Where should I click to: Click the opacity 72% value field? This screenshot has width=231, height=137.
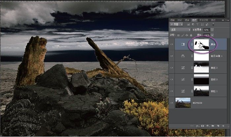pyautogui.click(x=206, y=29)
